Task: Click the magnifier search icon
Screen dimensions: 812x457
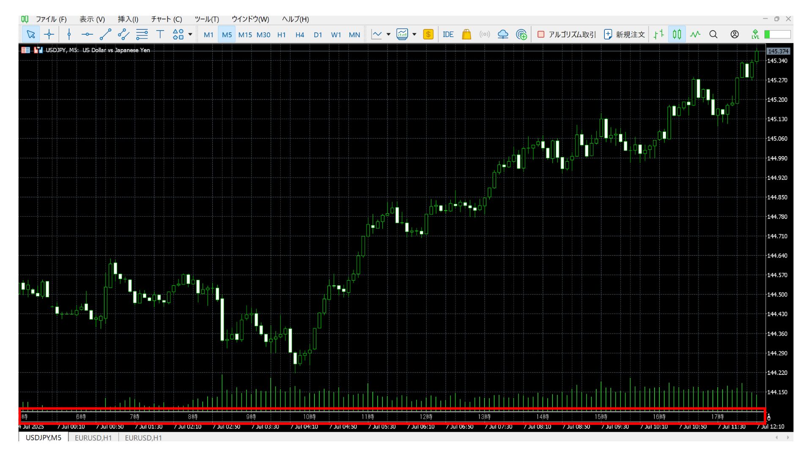Action: (x=713, y=35)
